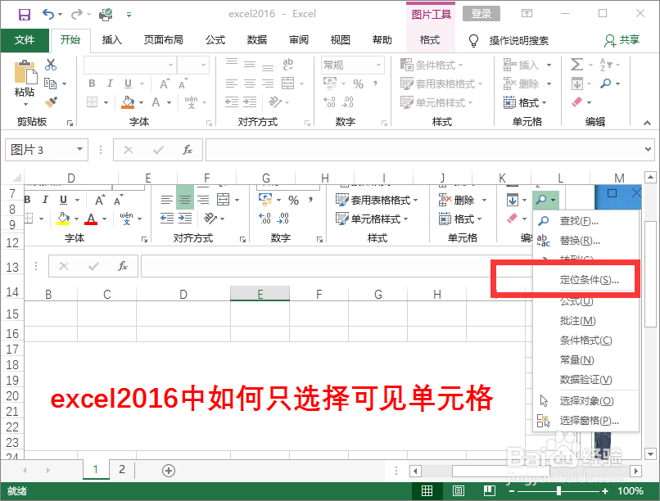
Task: Select the Format Painter brush
Action: 51,102
